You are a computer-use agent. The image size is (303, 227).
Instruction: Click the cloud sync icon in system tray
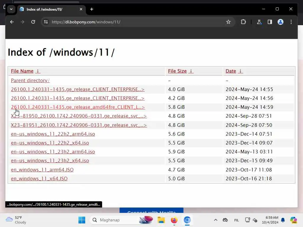(225, 220)
